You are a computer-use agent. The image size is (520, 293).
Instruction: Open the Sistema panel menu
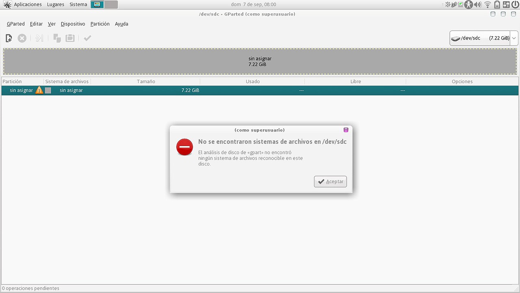click(x=78, y=4)
